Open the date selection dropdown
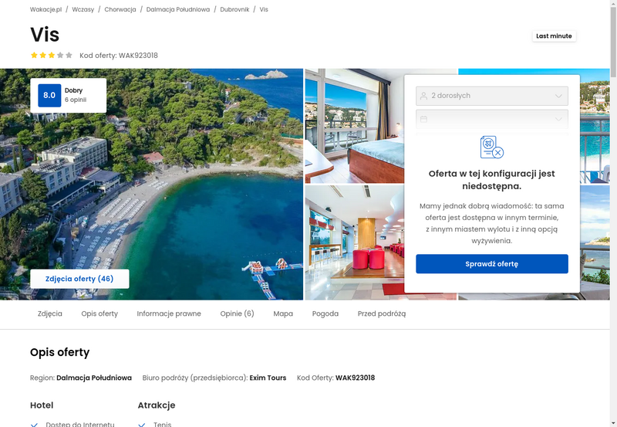Image resolution: width=617 pixels, height=427 pixels. pos(492,119)
